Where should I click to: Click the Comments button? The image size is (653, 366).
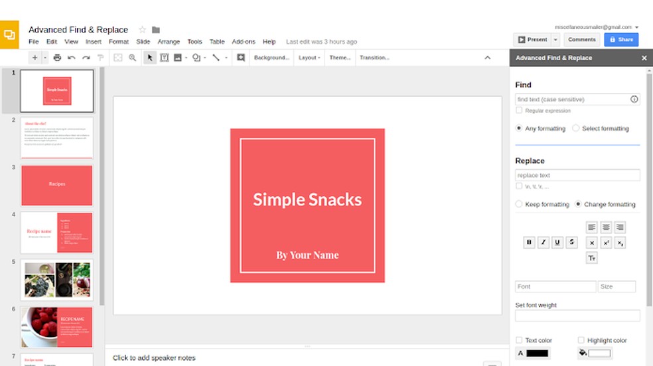pos(582,40)
